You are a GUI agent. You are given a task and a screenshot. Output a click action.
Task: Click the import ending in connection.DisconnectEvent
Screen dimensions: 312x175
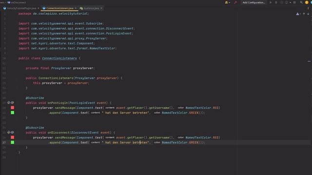pyautogui.click(x=77, y=28)
